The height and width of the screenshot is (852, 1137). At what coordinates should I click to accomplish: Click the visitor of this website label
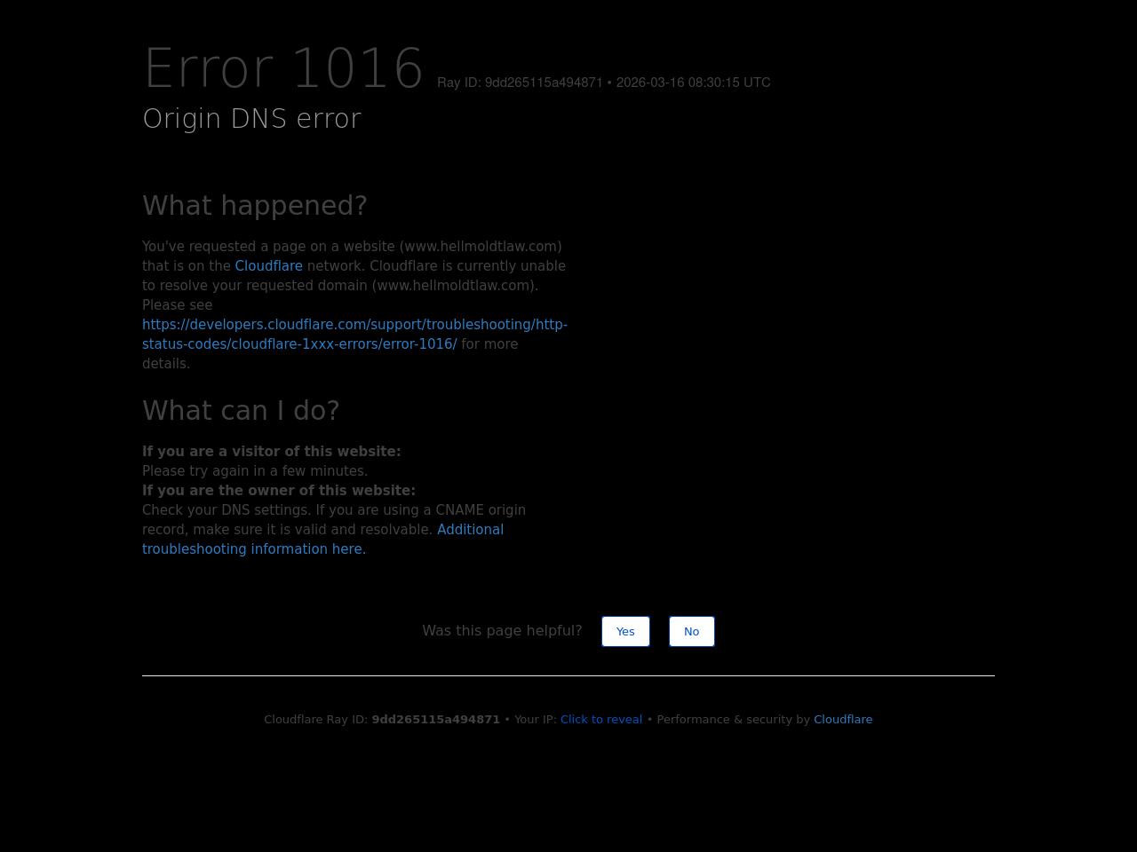coord(271,452)
